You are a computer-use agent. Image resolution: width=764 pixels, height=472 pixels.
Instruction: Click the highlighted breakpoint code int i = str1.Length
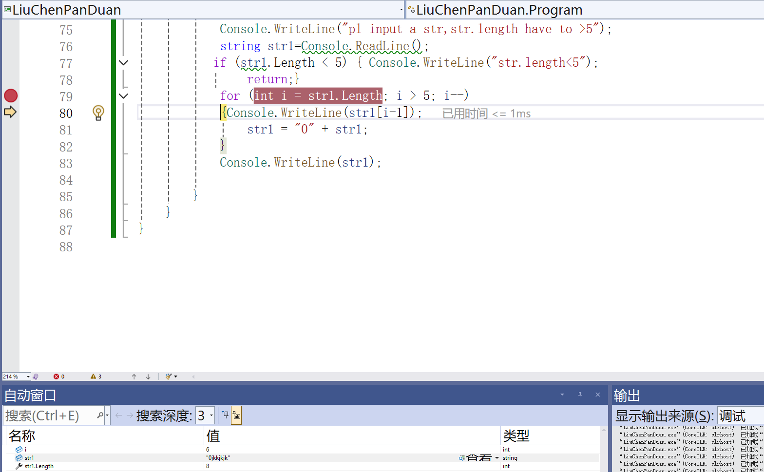(318, 95)
